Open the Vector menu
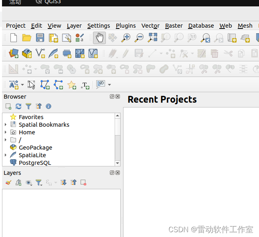The width and height of the screenshot is (259, 237). [150, 26]
